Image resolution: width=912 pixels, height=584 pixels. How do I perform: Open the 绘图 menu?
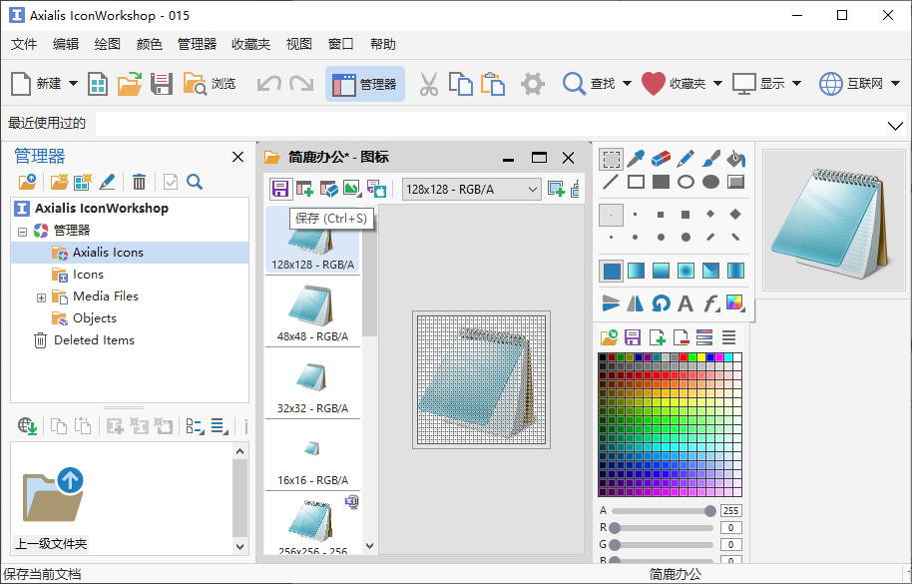tap(107, 44)
